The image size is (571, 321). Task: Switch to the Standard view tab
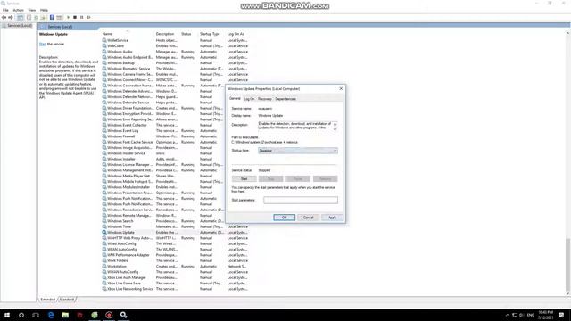pyautogui.click(x=67, y=300)
